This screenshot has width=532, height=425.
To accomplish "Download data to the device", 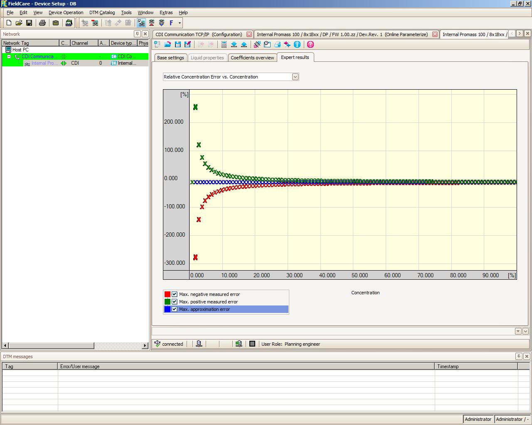I will pos(235,44).
